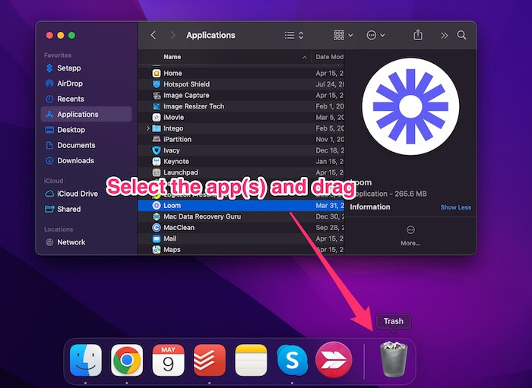Open the Todoist app in Dock

(x=210, y=360)
